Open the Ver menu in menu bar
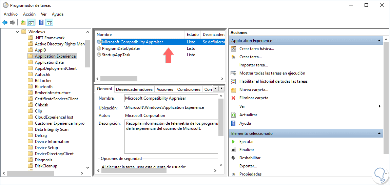 point(44,14)
